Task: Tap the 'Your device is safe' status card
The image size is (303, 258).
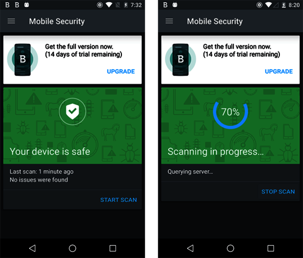Action: pos(73,125)
